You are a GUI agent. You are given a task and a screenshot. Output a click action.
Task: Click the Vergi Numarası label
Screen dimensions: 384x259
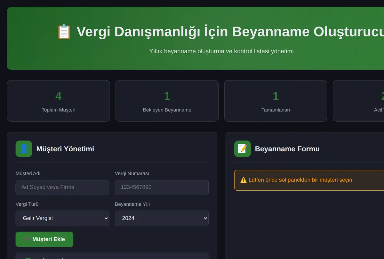click(132, 173)
